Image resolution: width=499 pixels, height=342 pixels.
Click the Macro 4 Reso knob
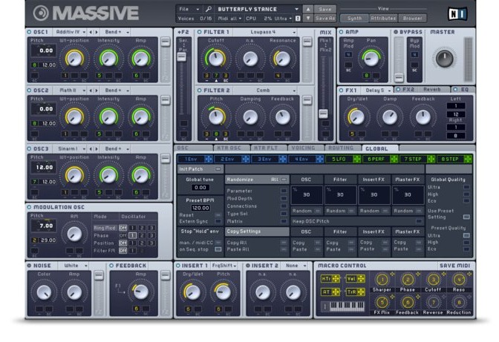459,280
